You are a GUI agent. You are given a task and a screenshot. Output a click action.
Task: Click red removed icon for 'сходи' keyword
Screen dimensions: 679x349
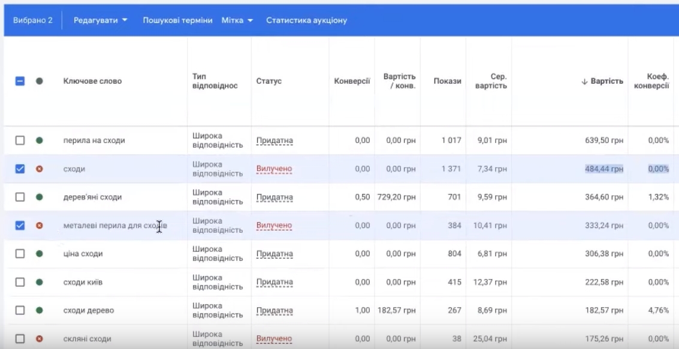(40, 169)
